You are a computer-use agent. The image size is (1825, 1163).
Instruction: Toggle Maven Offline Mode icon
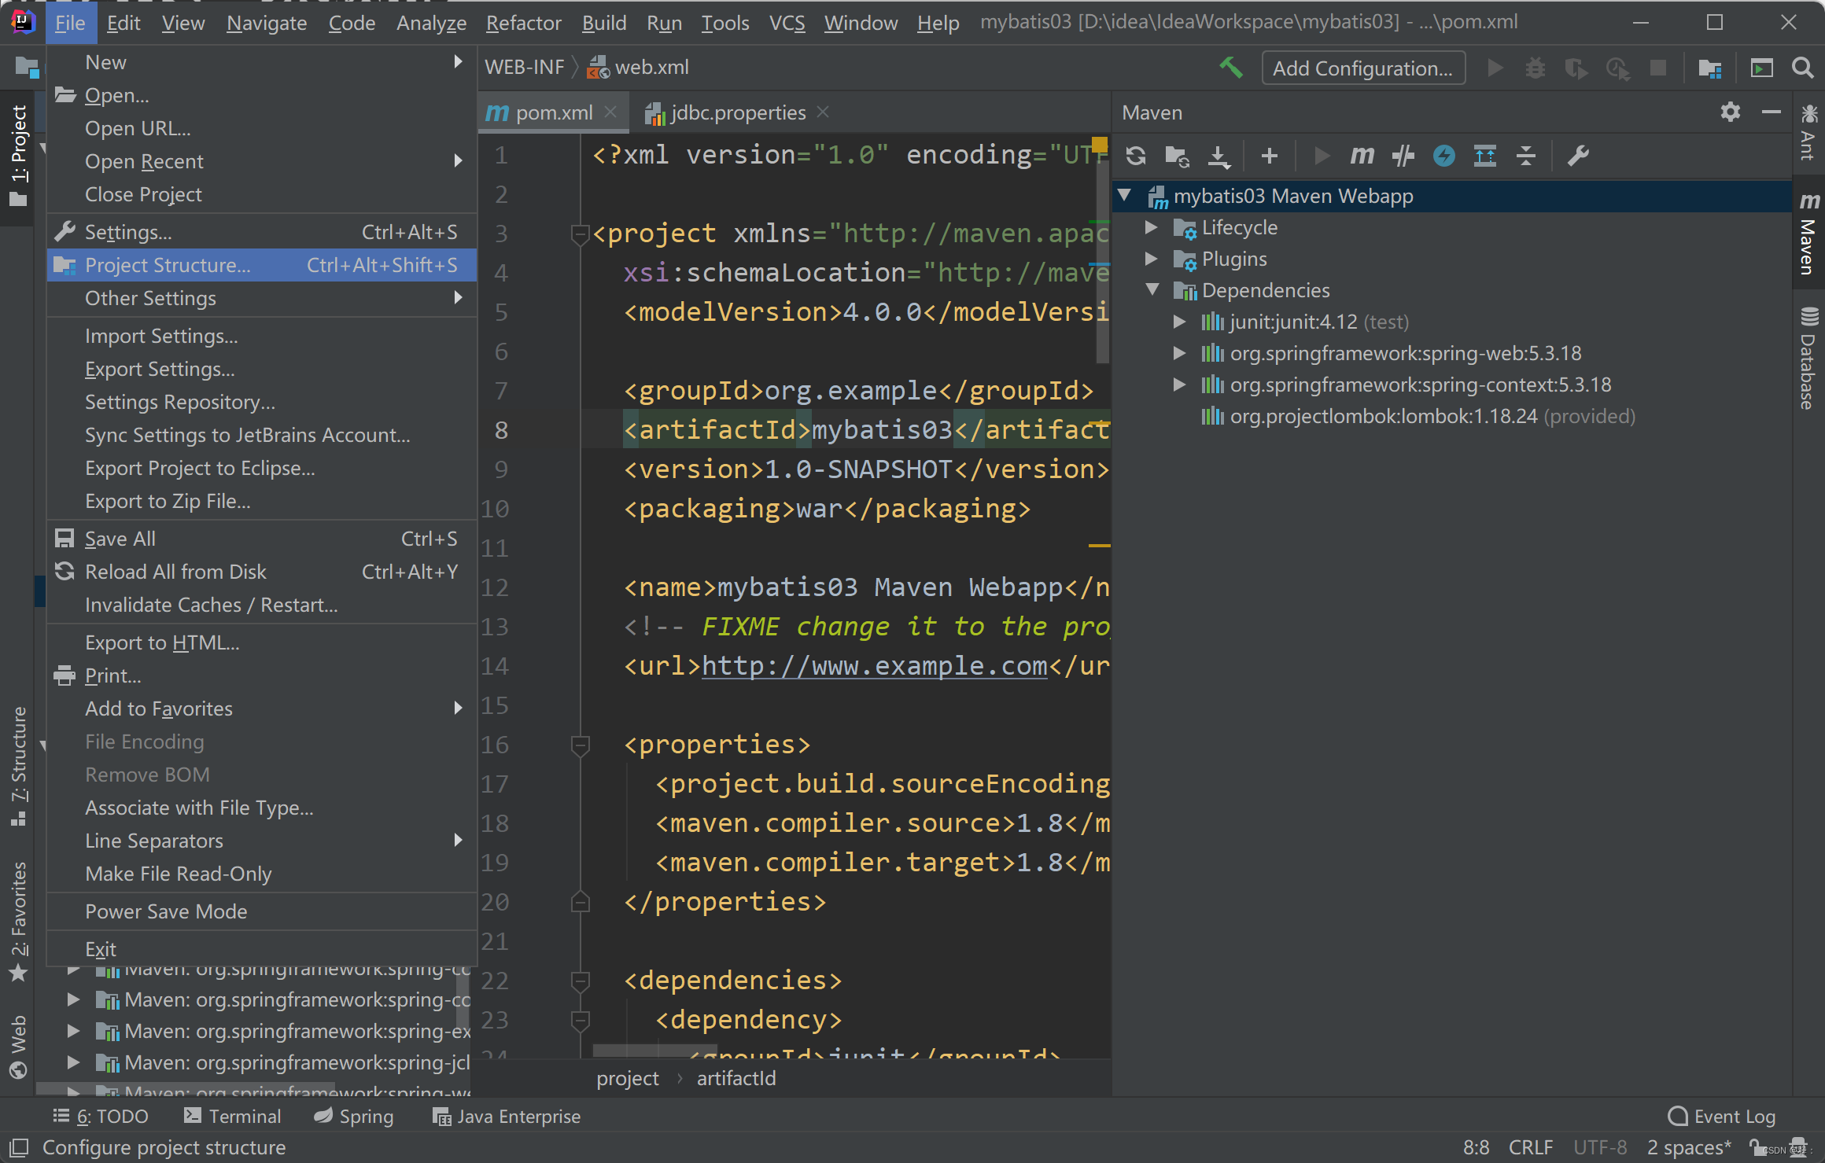coord(1403,156)
